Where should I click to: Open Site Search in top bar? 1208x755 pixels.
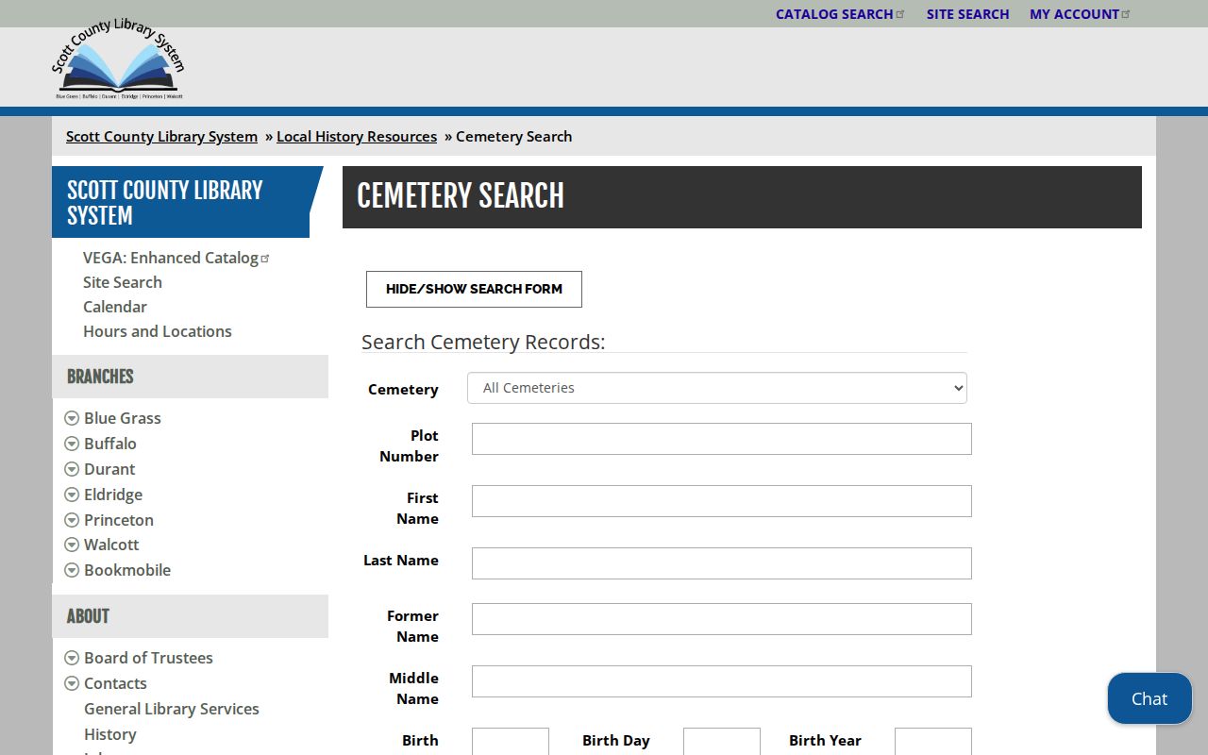tap(967, 14)
